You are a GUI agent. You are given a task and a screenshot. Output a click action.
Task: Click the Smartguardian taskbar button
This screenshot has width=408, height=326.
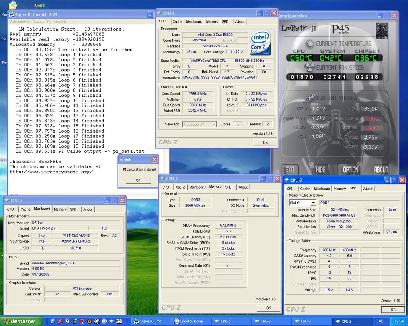click(x=190, y=321)
